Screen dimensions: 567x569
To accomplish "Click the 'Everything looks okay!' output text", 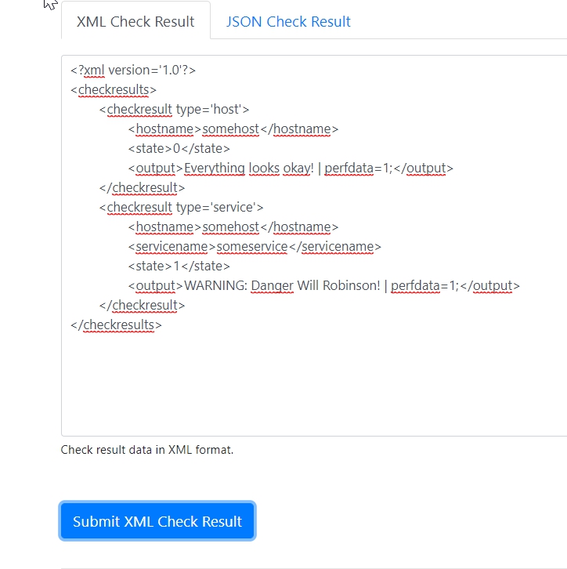I will click(x=248, y=169).
